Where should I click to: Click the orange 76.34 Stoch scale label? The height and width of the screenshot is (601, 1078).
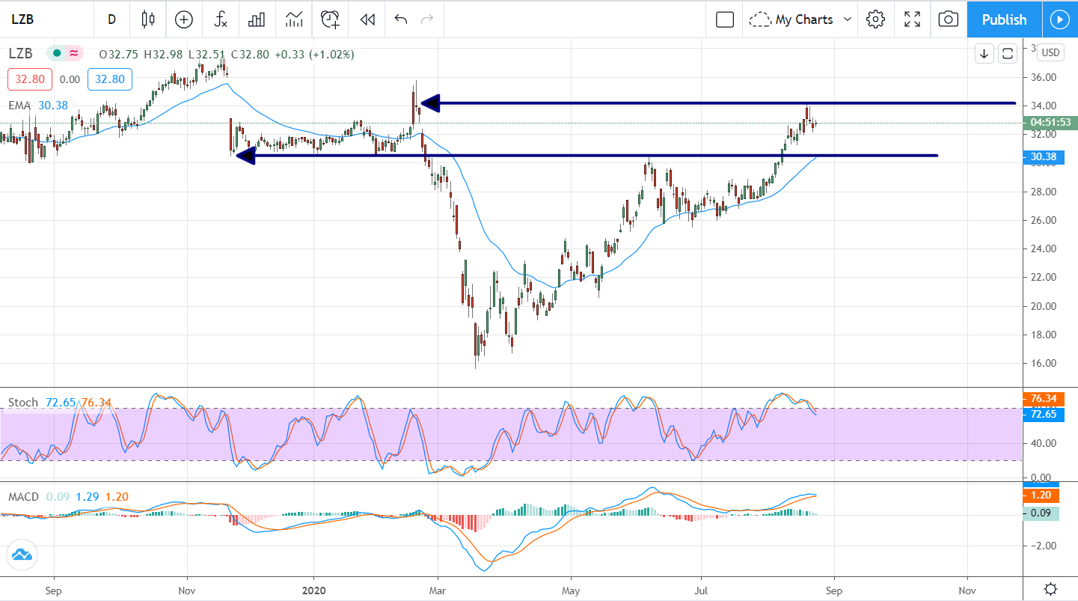click(1043, 399)
